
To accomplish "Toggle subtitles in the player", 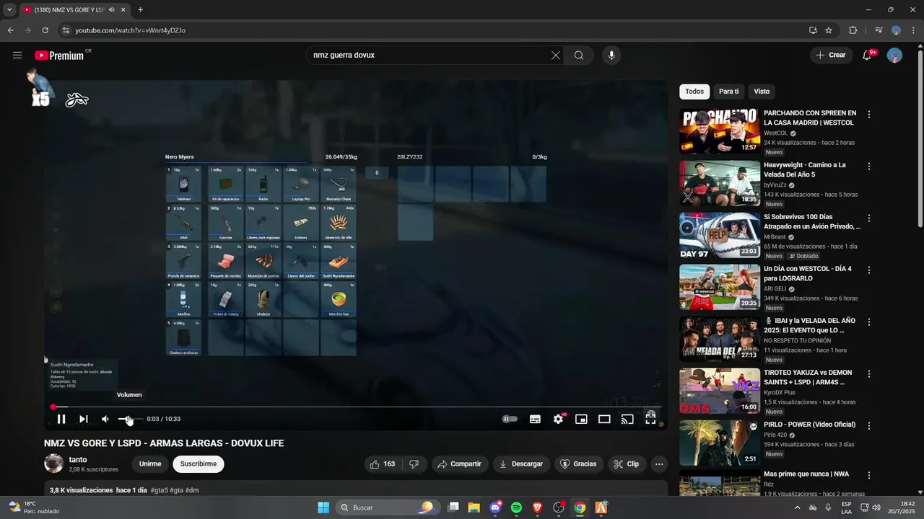I will point(535,419).
